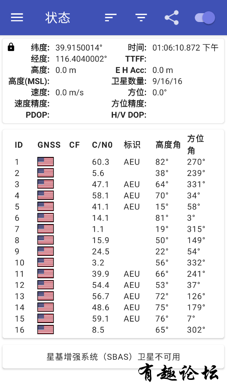The height and width of the screenshot is (385, 227).
Task: Tap the US flag for satellite 8
Action: click(x=45, y=240)
